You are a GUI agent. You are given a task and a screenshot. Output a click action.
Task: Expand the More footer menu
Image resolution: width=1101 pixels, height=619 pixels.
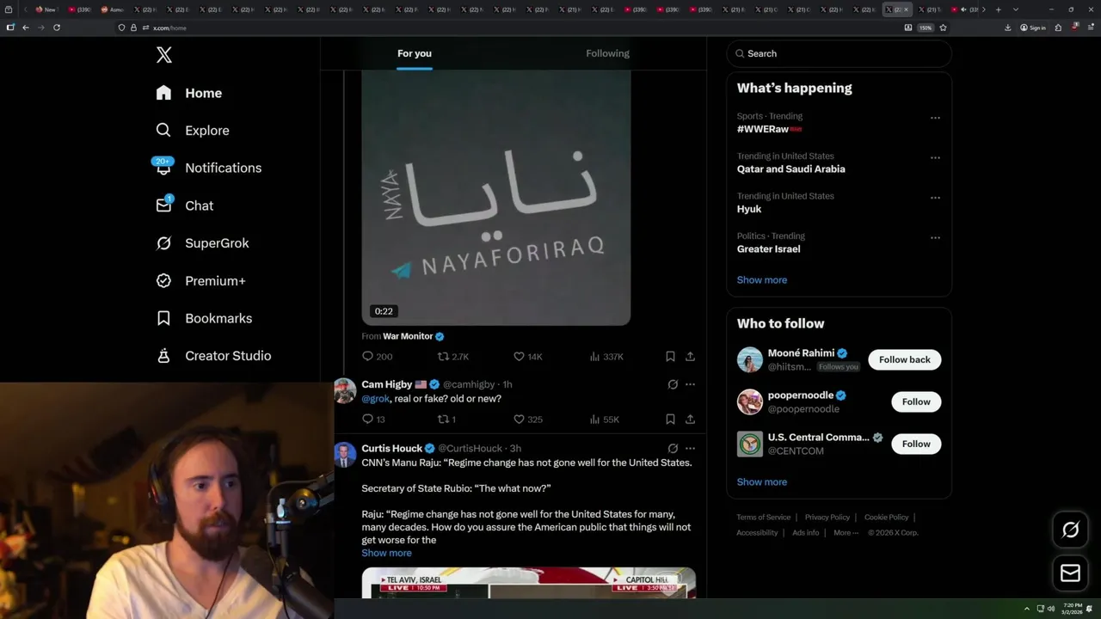(846, 532)
